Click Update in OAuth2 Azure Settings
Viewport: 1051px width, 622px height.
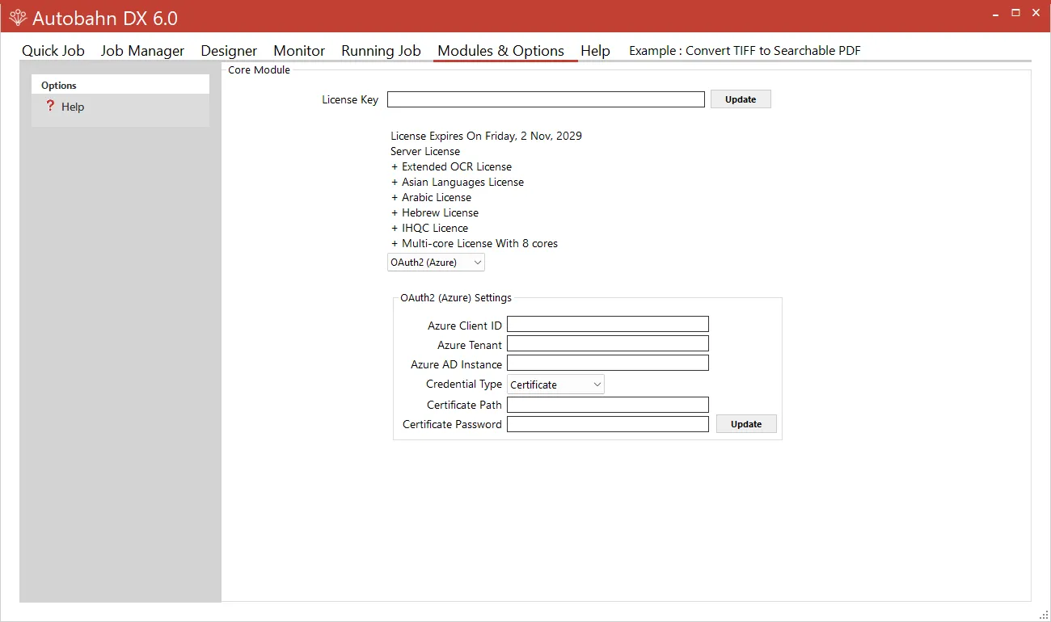click(x=745, y=423)
